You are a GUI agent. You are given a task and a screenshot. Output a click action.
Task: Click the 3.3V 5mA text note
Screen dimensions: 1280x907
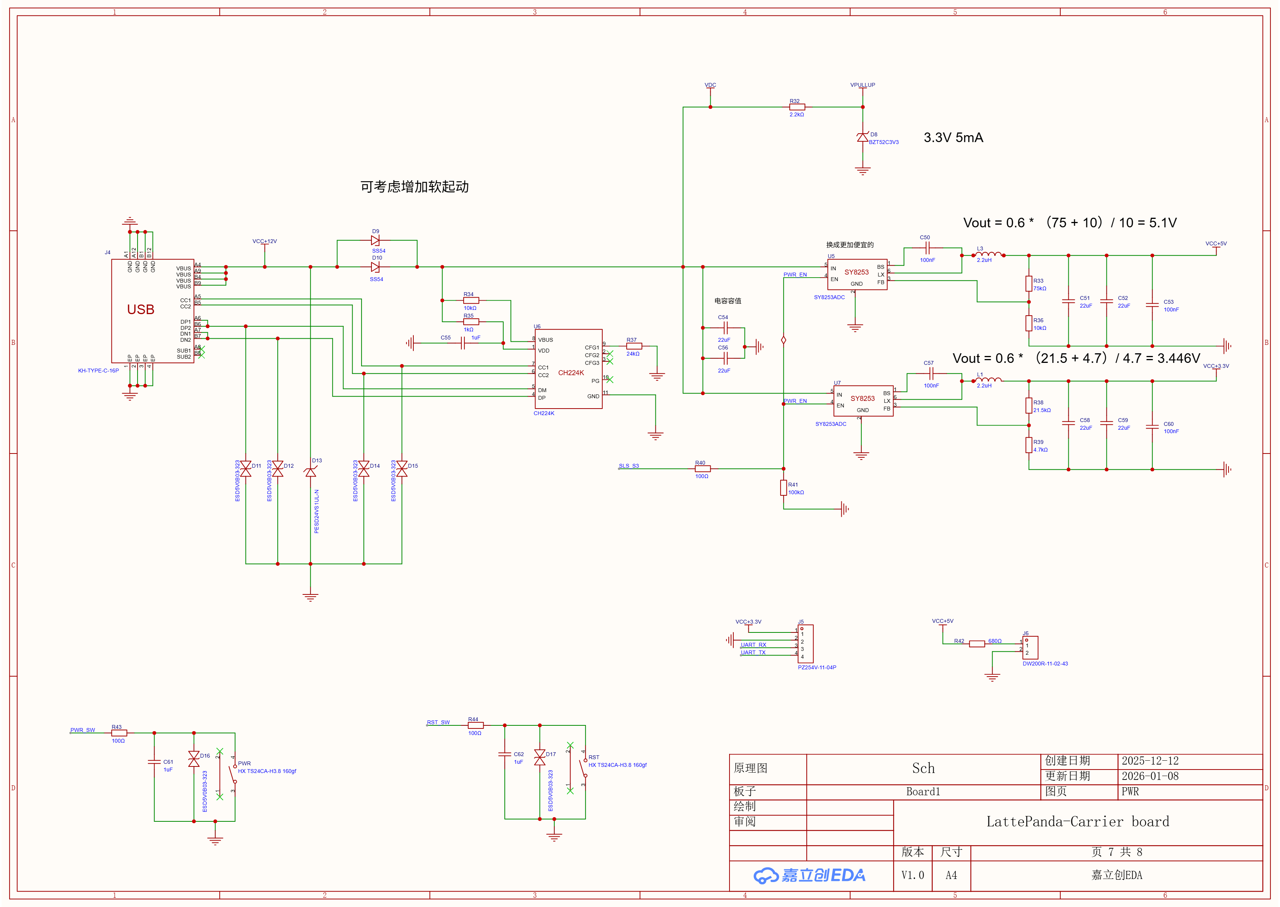coord(953,137)
